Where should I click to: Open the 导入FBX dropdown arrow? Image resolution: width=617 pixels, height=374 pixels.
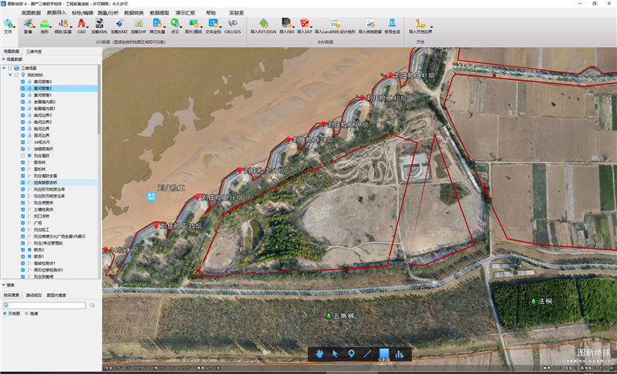pyautogui.click(x=293, y=27)
